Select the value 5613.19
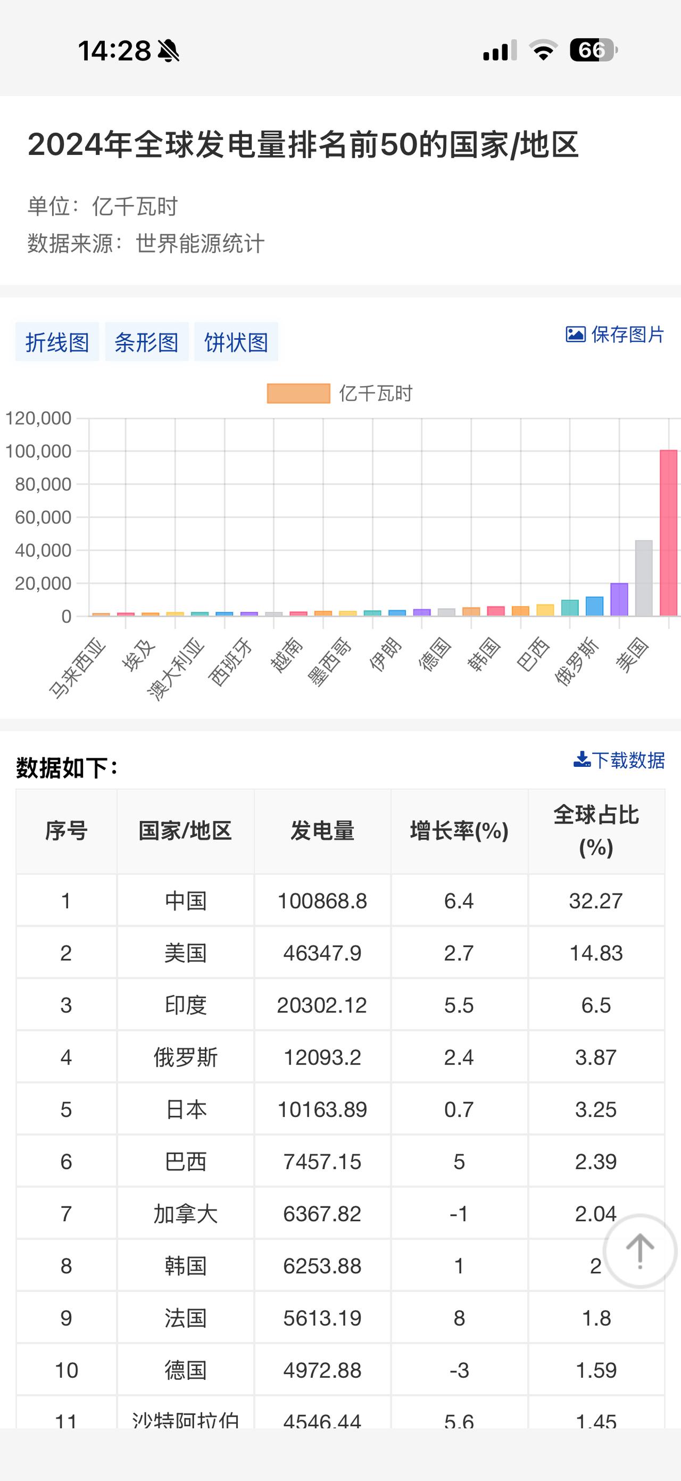 tap(323, 1318)
